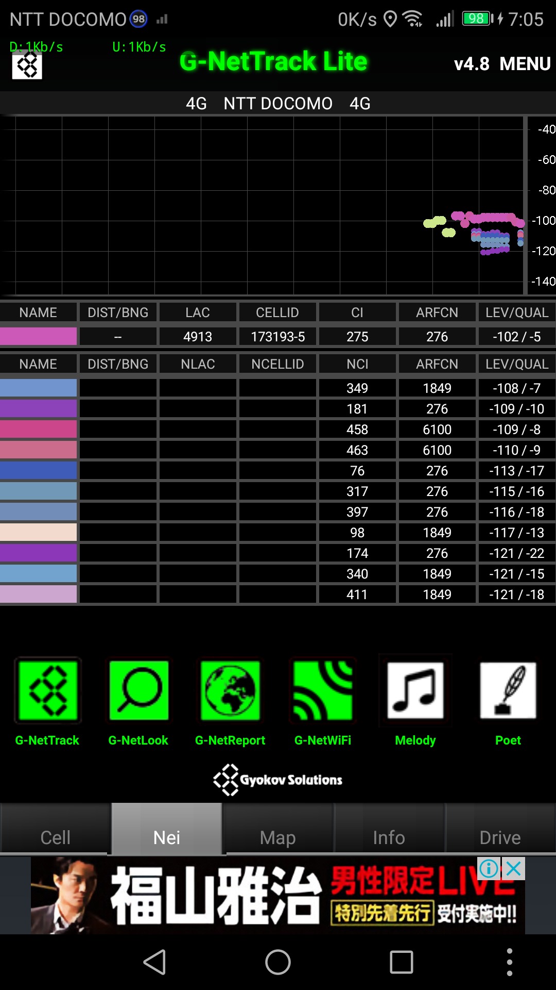Image resolution: width=556 pixels, height=990 pixels.
Task: Tap the CELLID column header
Action: 277,312
